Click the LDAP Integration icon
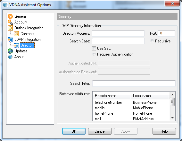This screenshot has width=182, height=141. [10, 40]
